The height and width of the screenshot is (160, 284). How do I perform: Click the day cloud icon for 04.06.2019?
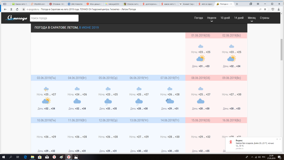[x=77, y=101]
